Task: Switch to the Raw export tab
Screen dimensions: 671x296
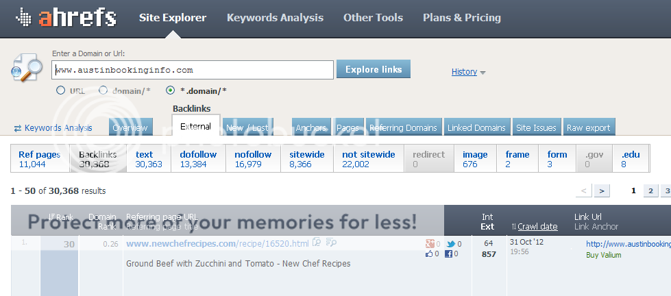Action: [x=589, y=127]
